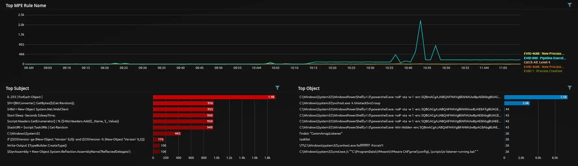This screenshot has width=578, height=166.
Task: Select the dark red bar labeled 176
Action: [x=159, y=139]
